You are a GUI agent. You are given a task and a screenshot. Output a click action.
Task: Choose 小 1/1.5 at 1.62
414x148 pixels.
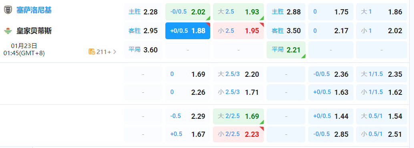(382, 92)
